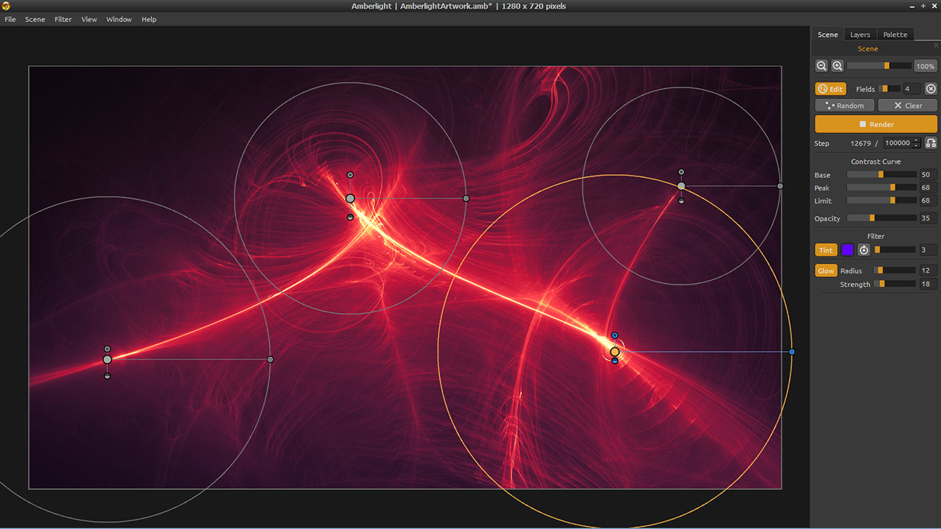
Task: Close the Scene panel with X icon
Action: click(x=936, y=46)
